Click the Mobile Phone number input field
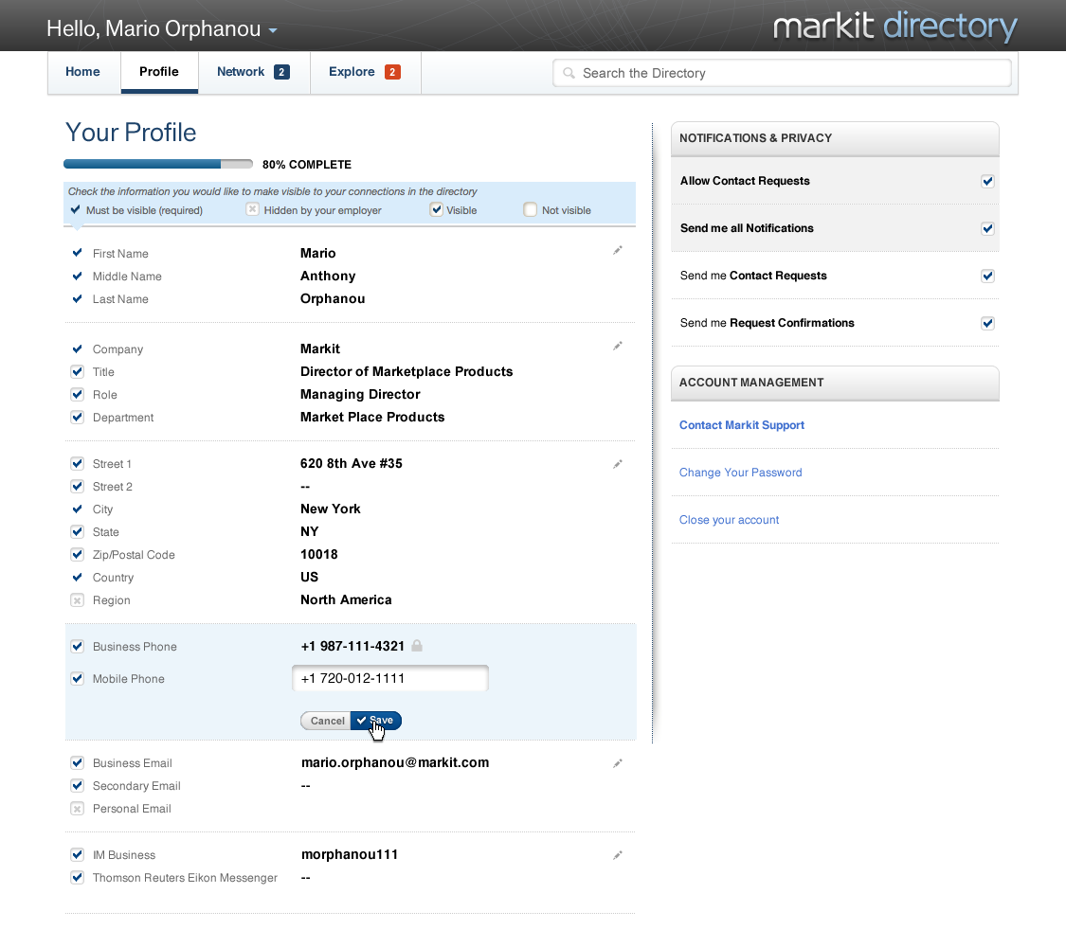This screenshot has height=947, width=1066. pos(390,678)
